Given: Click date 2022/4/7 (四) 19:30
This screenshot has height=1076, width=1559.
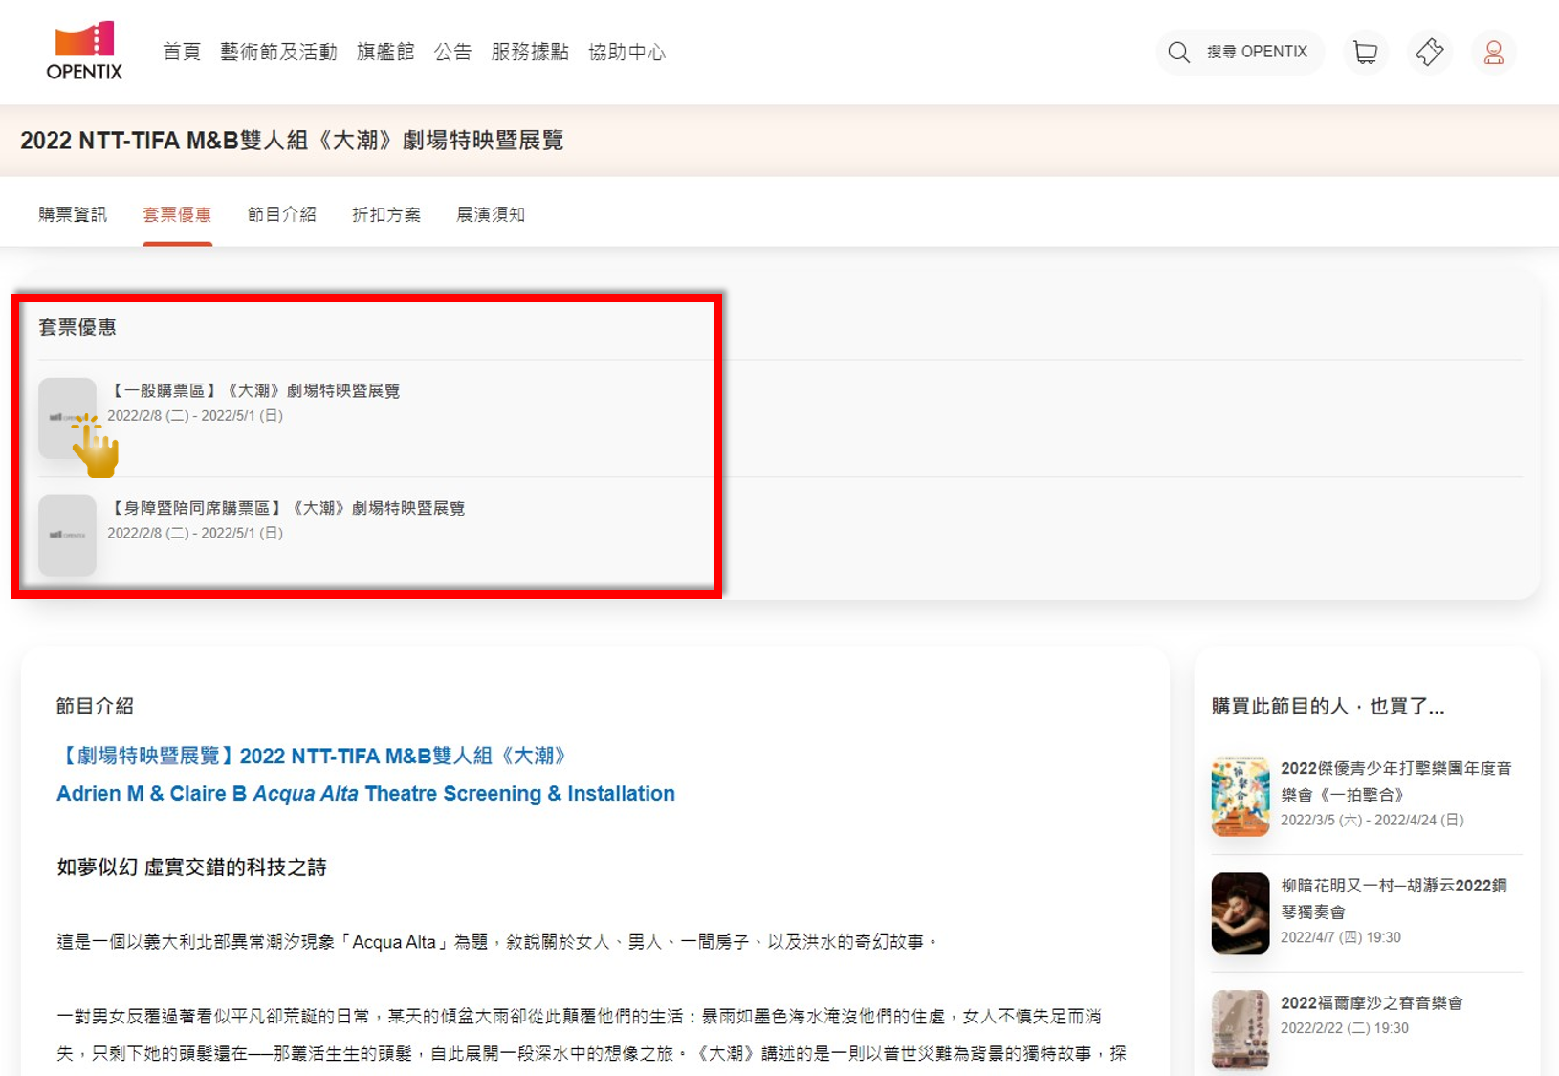Looking at the screenshot, I should coord(1341,937).
